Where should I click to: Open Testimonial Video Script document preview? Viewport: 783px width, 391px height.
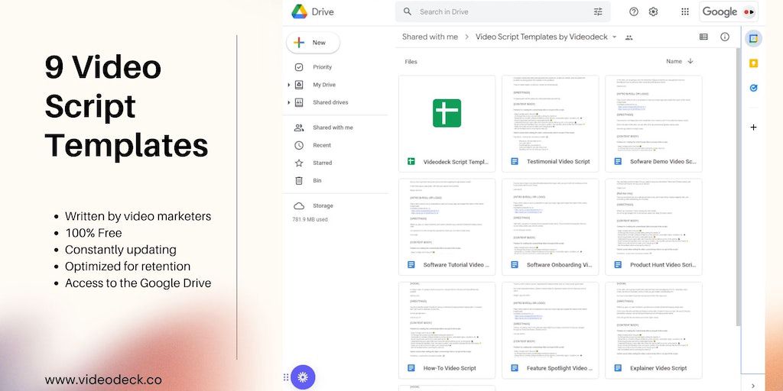tap(551, 113)
